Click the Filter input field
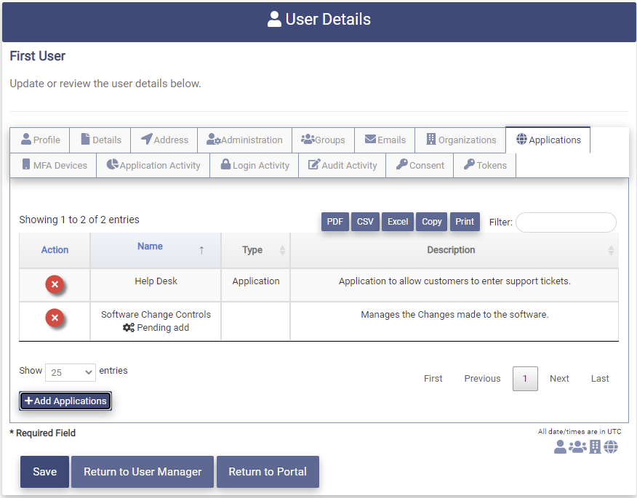The height and width of the screenshot is (498, 637). pyautogui.click(x=566, y=222)
